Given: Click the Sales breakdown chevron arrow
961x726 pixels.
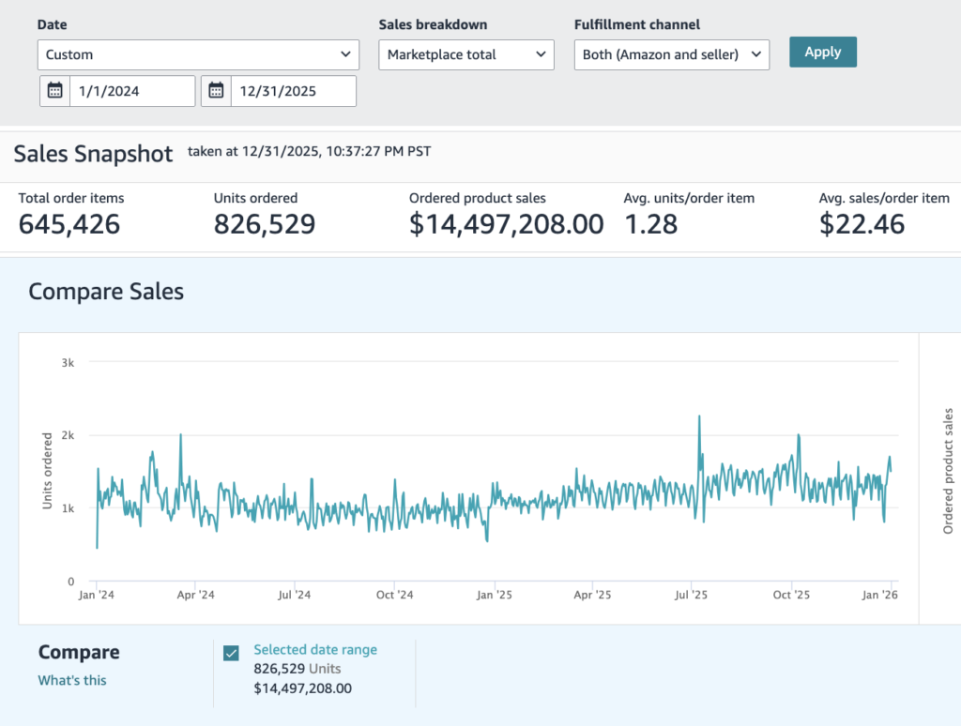Looking at the screenshot, I should coord(541,54).
